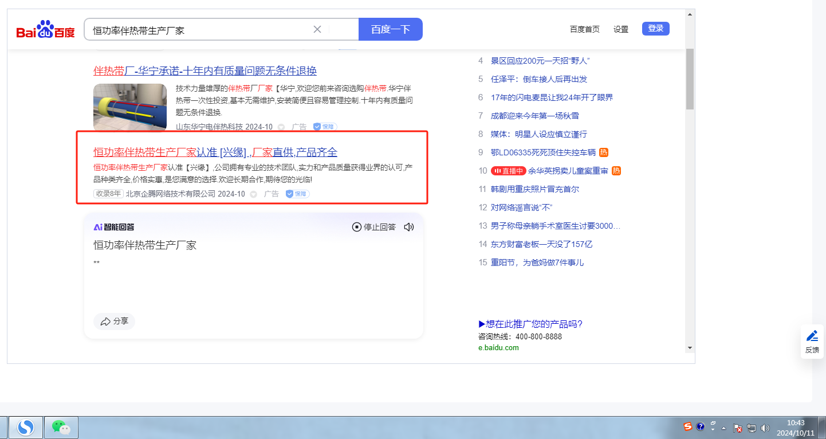The height and width of the screenshot is (439, 826).
Task: Open WeChat from the taskbar
Action: pos(61,427)
